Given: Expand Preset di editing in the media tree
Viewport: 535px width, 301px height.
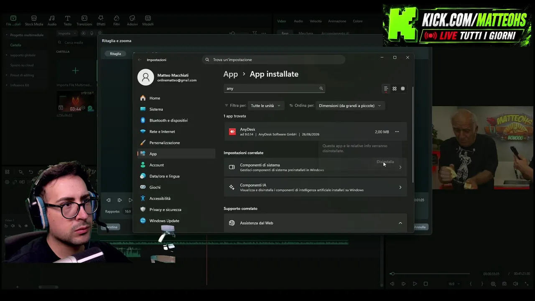Looking at the screenshot, I should tap(7, 75).
